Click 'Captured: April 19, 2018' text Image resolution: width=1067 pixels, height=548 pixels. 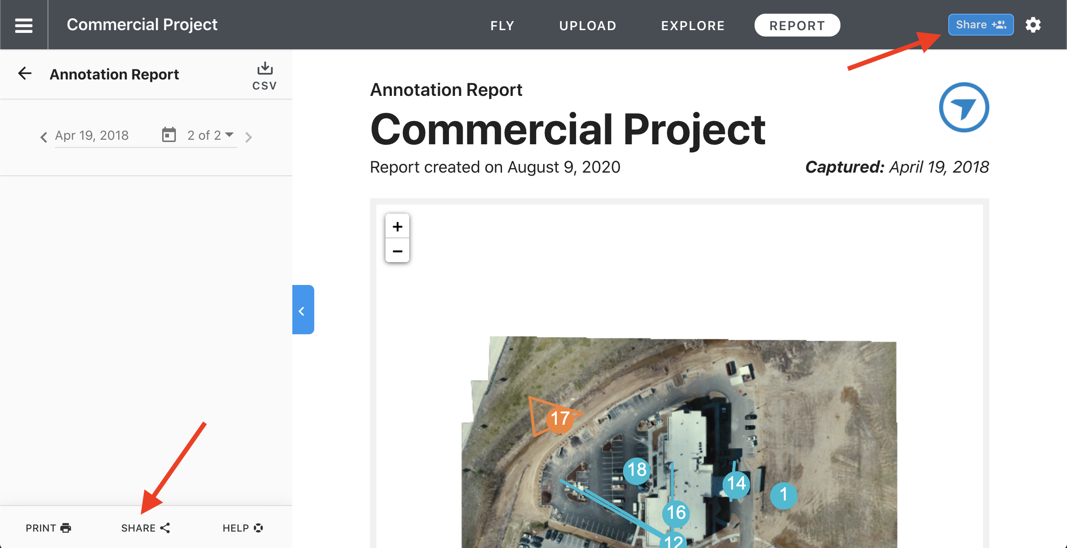tap(897, 167)
